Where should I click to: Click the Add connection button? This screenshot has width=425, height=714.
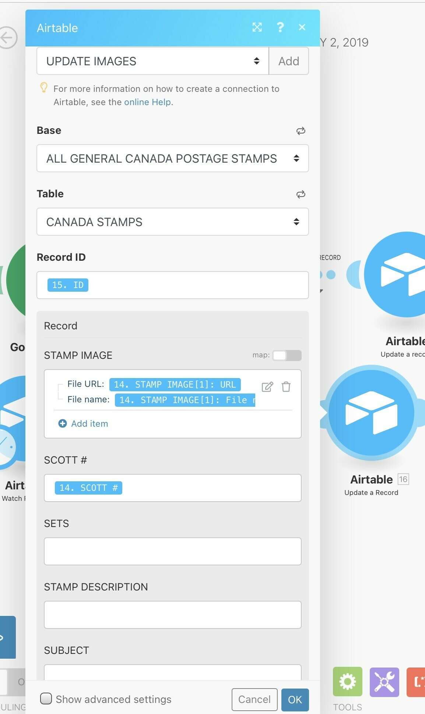(289, 61)
